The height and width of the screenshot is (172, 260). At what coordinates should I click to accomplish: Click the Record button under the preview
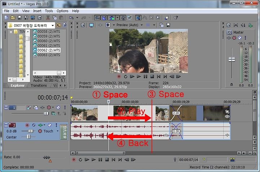pyautogui.click(x=119, y=77)
